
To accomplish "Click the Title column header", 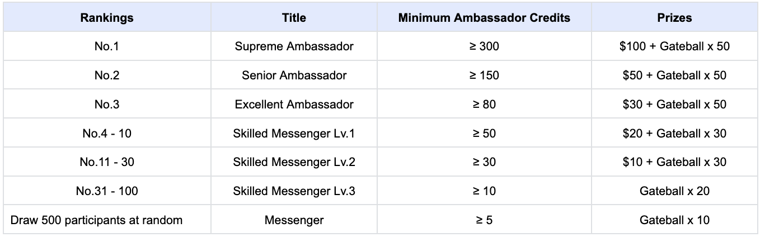I will 294,17.
